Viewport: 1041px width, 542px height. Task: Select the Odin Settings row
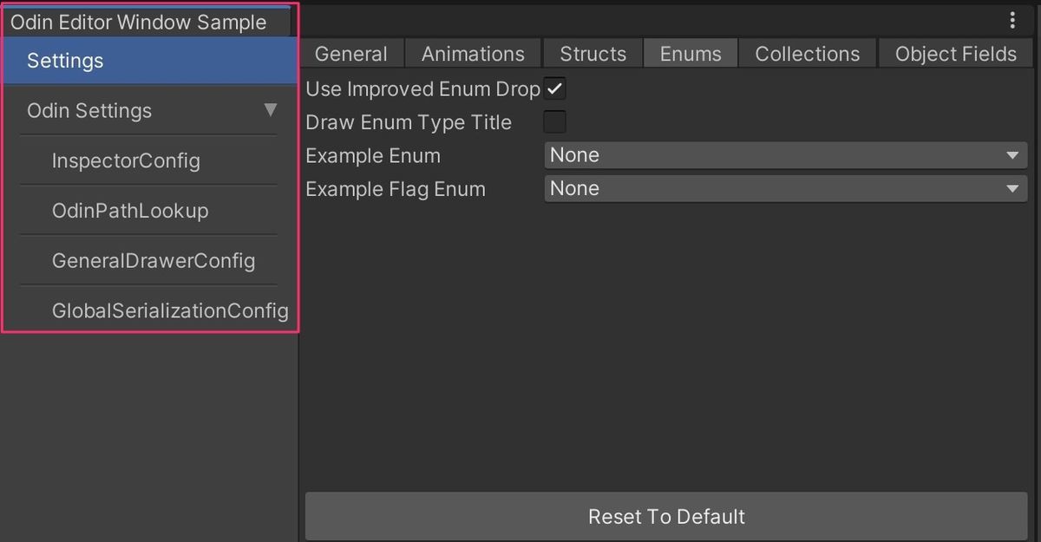(151, 110)
